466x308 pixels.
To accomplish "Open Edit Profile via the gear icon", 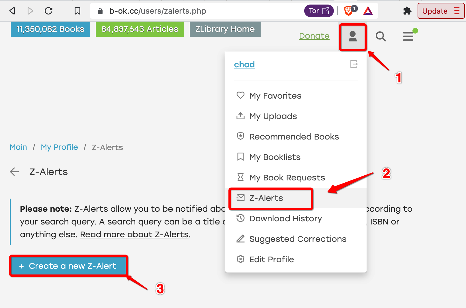I will (241, 259).
